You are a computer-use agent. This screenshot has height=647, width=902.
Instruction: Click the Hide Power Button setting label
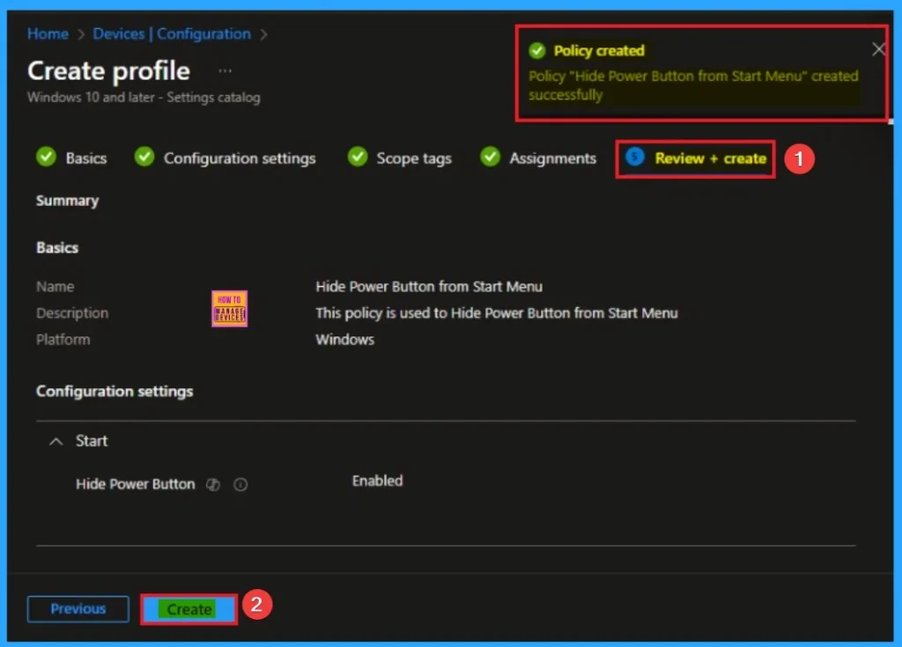pos(135,484)
